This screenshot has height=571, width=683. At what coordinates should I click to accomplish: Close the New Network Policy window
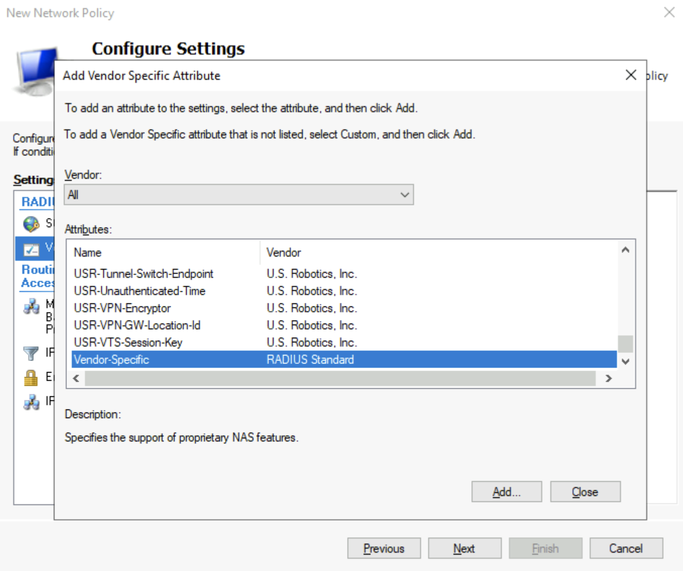click(669, 12)
